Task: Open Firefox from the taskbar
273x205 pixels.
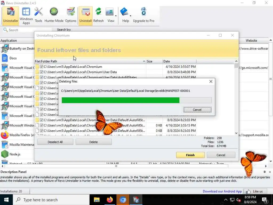Action: (x=110, y=200)
